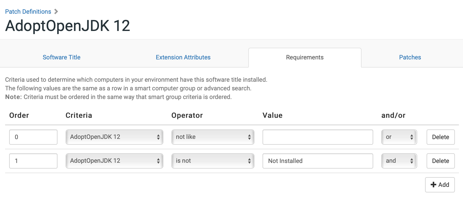Go to the Patches tab
463x198 pixels.
[410, 57]
